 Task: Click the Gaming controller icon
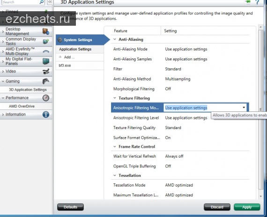pos(45,81)
